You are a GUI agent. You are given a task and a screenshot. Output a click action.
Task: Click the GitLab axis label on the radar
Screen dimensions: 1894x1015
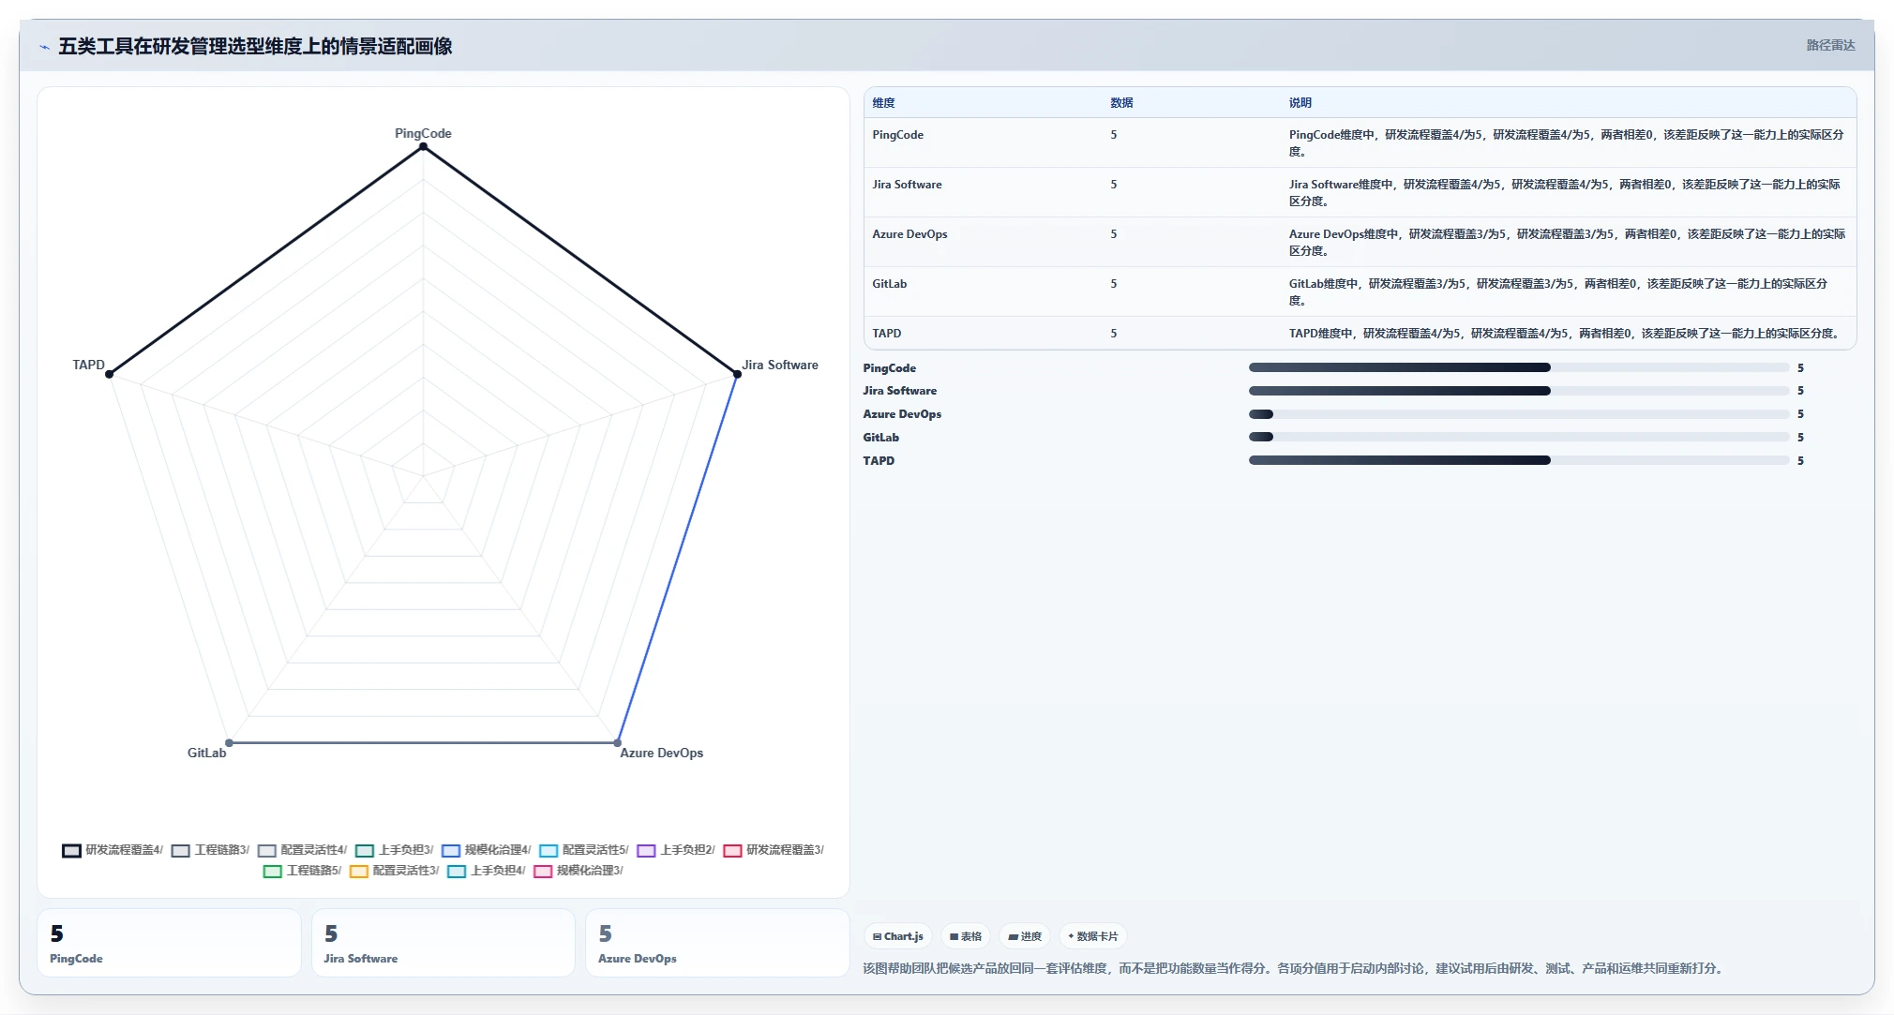click(206, 753)
